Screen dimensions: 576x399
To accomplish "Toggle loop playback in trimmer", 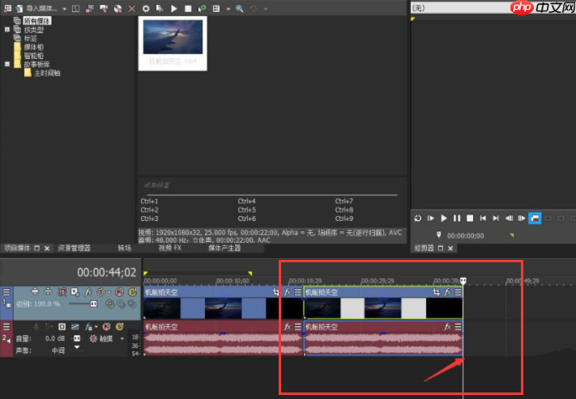I will [417, 218].
